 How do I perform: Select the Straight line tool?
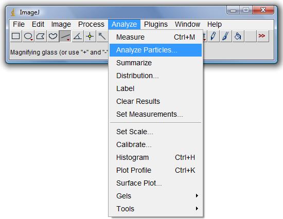point(65,36)
